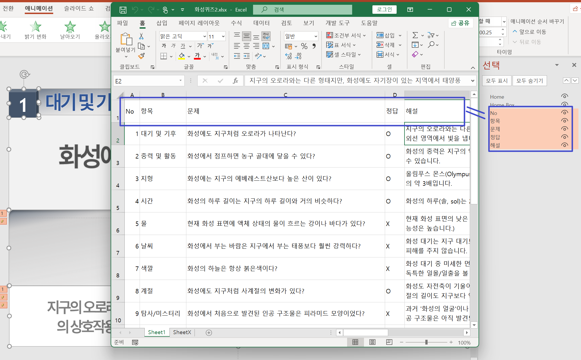Click the Wrap Text icon
The height and width of the screenshot is (360, 581).
(x=266, y=36)
